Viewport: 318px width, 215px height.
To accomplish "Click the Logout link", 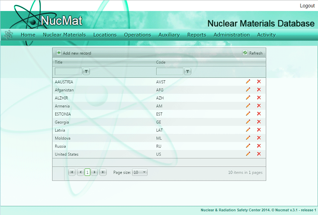I will pos(307,6).
